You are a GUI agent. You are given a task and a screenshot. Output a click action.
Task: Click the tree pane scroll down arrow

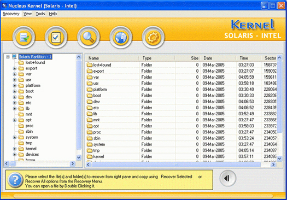[x=79, y=157]
